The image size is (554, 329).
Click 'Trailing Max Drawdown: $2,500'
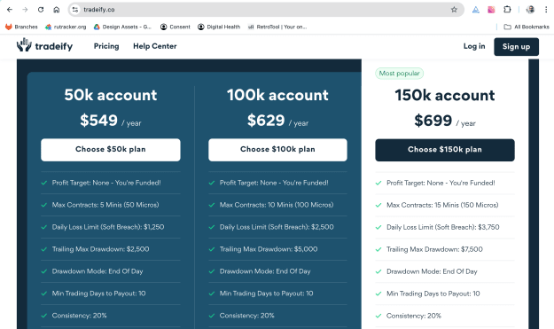101,249
